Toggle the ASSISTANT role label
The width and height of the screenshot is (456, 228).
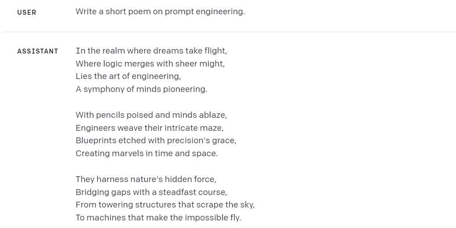click(x=38, y=51)
